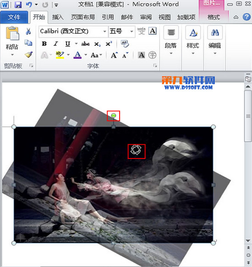Clear formatting with eraser icon
The height and width of the screenshot is (267, 252).
125,44
